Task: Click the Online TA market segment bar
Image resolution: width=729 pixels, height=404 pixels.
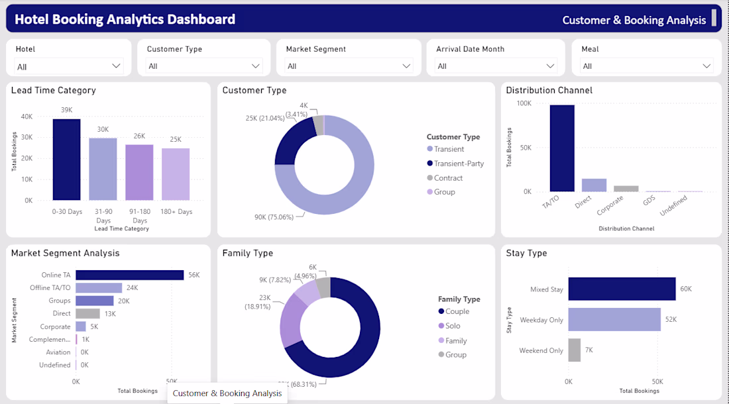Action: tap(130, 275)
